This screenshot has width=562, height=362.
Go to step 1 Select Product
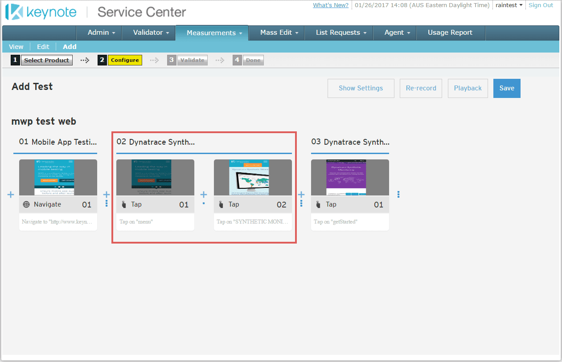pos(46,60)
